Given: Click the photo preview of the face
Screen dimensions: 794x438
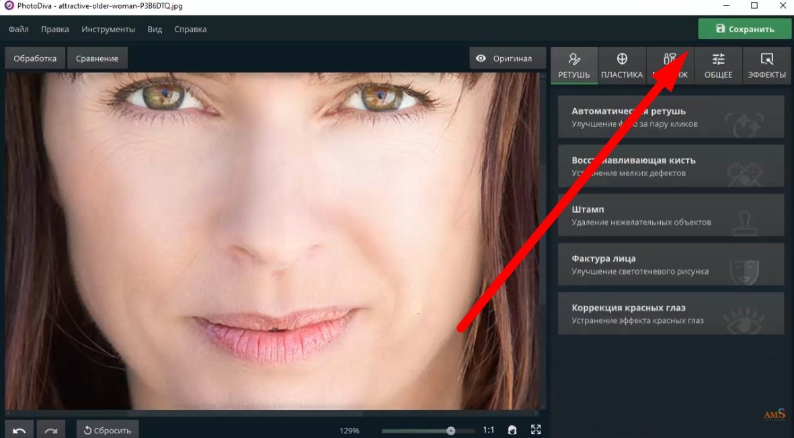Looking at the screenshot, I should (272, 240).
